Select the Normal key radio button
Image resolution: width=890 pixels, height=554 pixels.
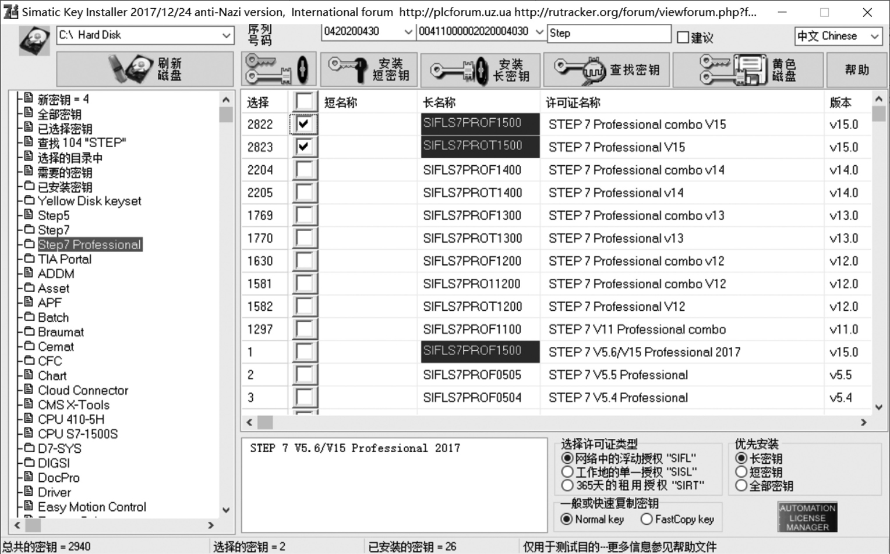point(567,519)
